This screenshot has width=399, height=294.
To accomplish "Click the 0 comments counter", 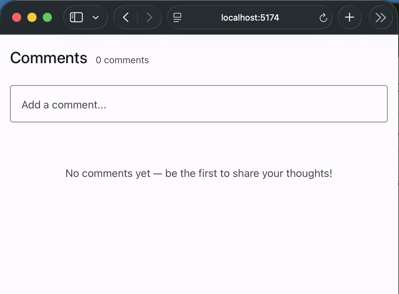I will [122, 60].
